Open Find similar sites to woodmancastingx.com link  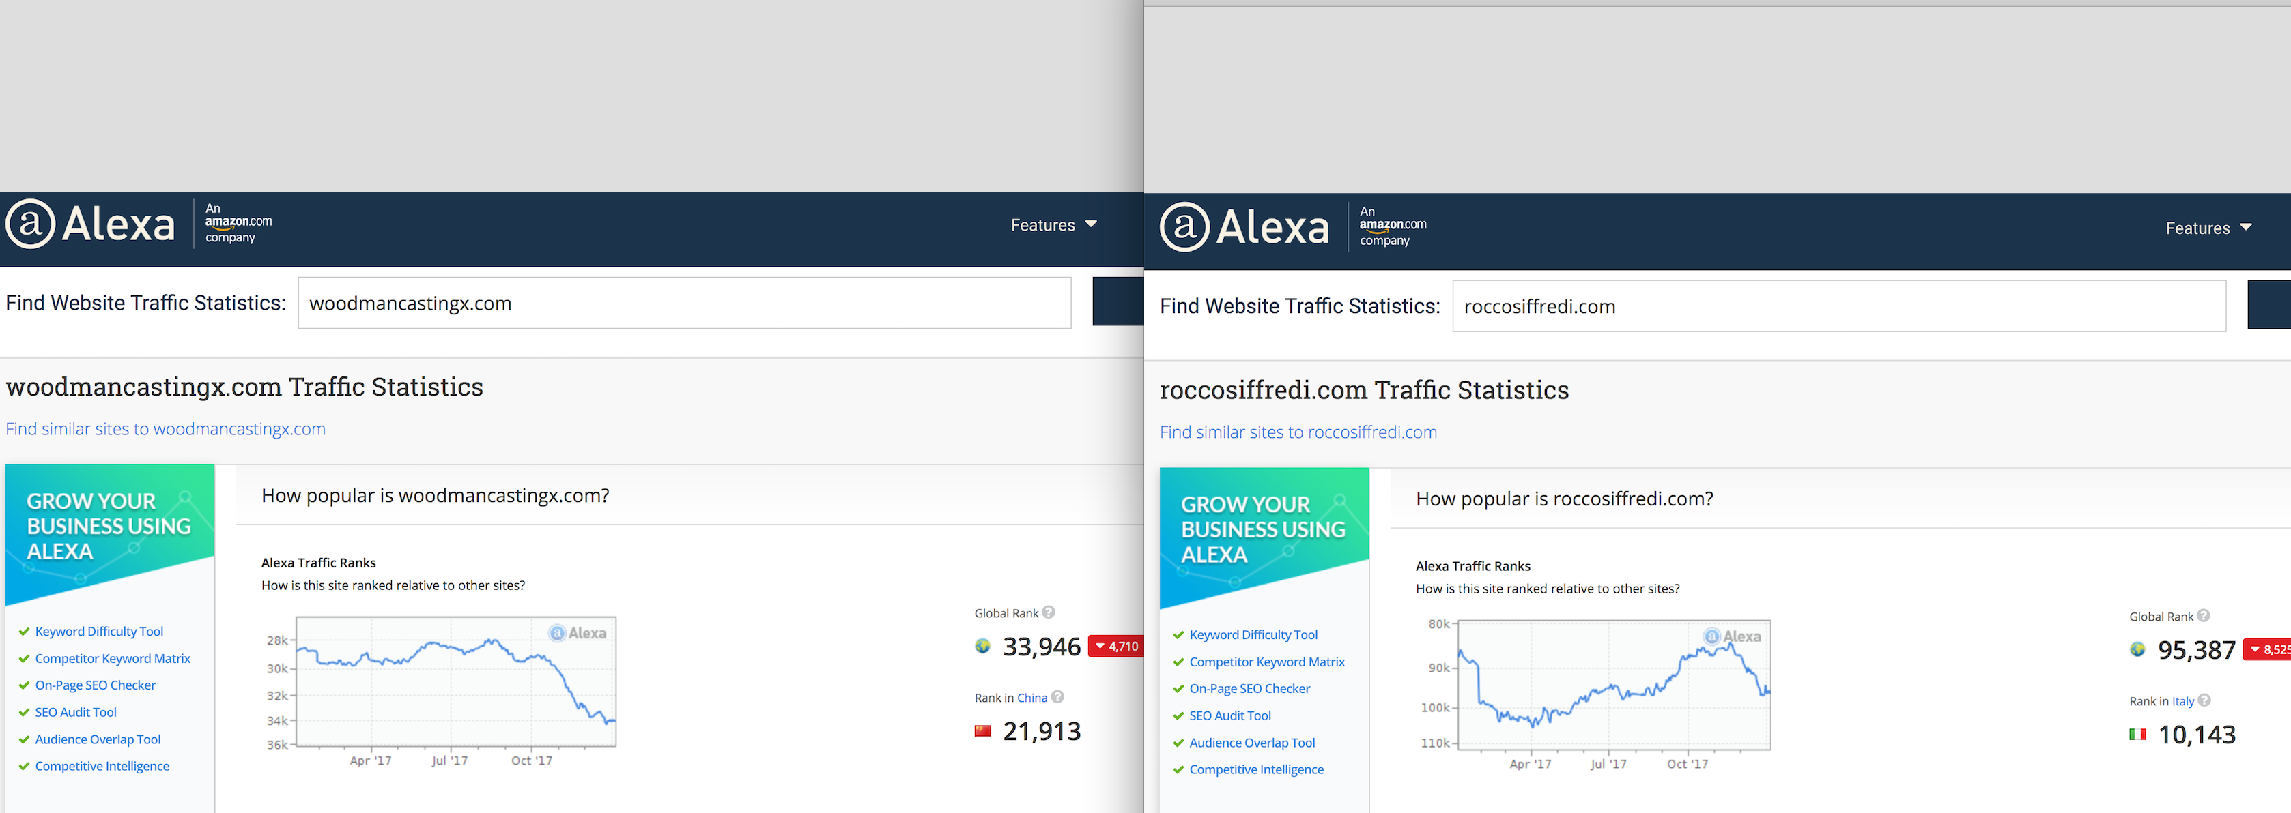pyautogui.click(x=165, y=429)
